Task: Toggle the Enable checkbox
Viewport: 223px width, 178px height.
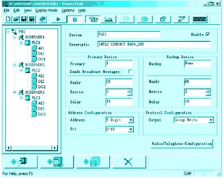Action: pyautogui.click(x=208, y=35)
